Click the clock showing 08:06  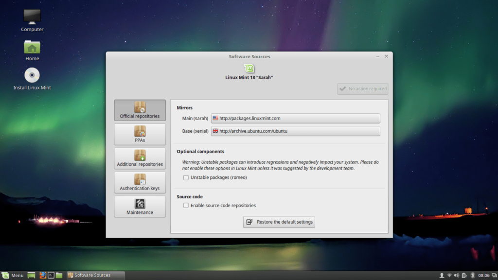(x=483, y=275)
